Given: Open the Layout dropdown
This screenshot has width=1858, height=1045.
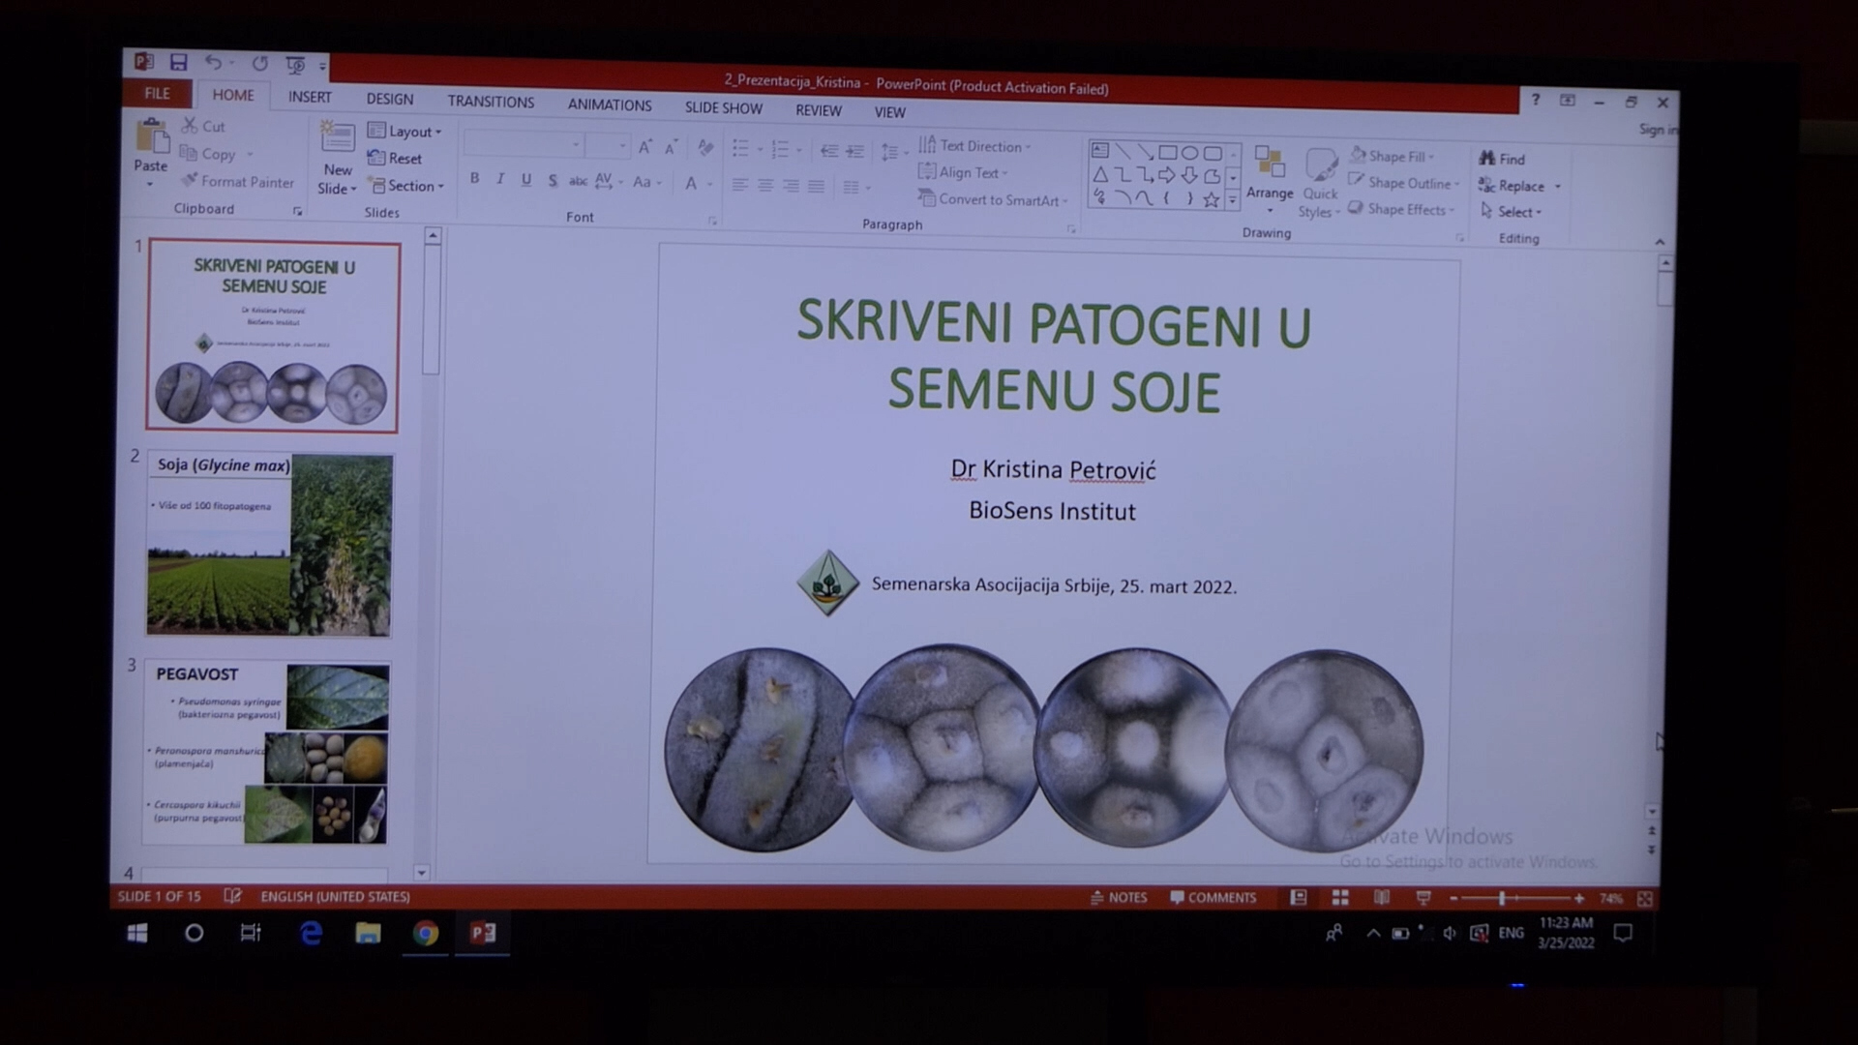Looking at the screenshot, I should coord(405,132).
